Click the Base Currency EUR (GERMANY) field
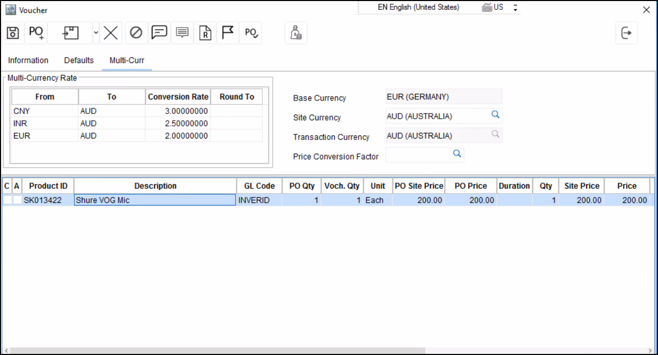This screenshot has width=658, height=355. [444, 96]
